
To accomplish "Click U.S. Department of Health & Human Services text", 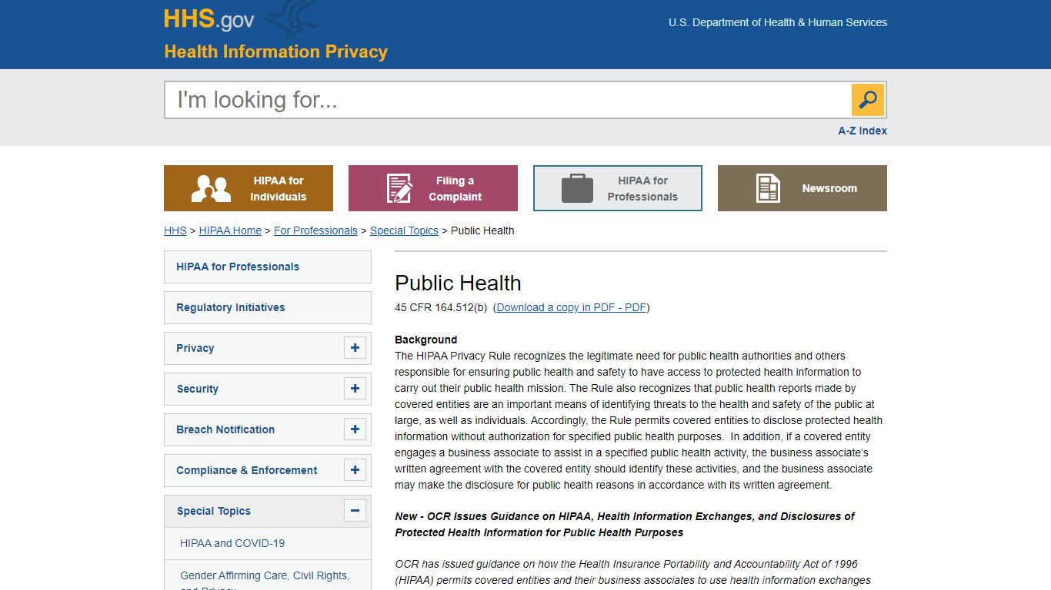I will pyautogui.click(x=778, y=22).
